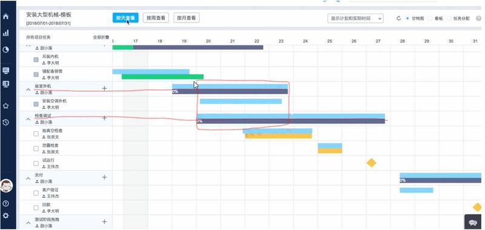Check the 回款 task checkbox

pos(36,208)
